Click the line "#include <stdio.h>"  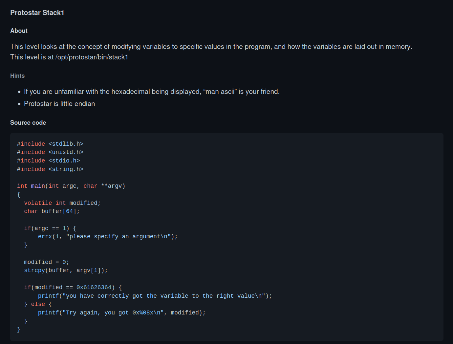click(x=49, y=161)
